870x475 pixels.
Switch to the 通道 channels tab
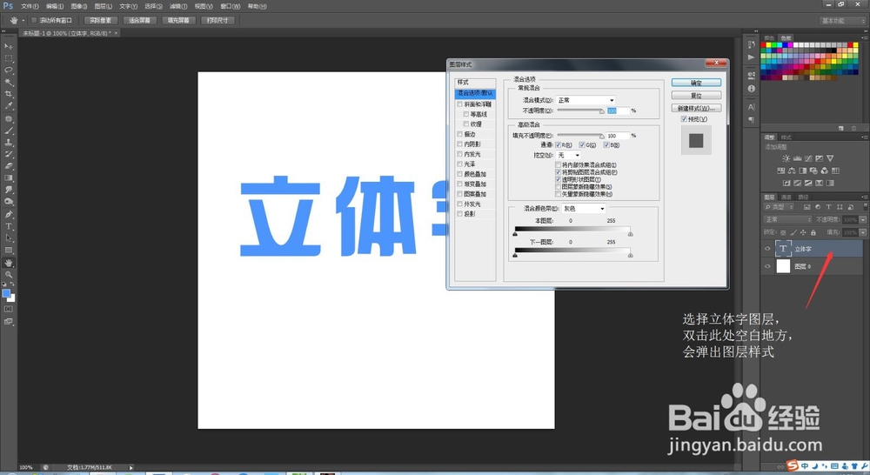coord(786,197)
